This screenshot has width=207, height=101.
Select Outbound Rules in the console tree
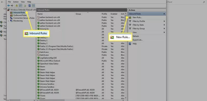coord(20,15)
